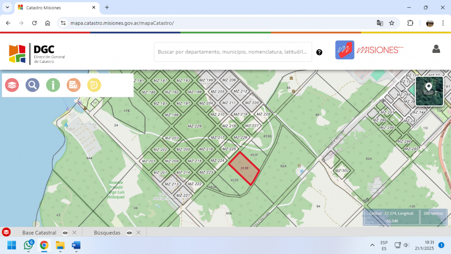
Task: Click the red layers icon in bottom bar
Action: (x=6, y=232)
